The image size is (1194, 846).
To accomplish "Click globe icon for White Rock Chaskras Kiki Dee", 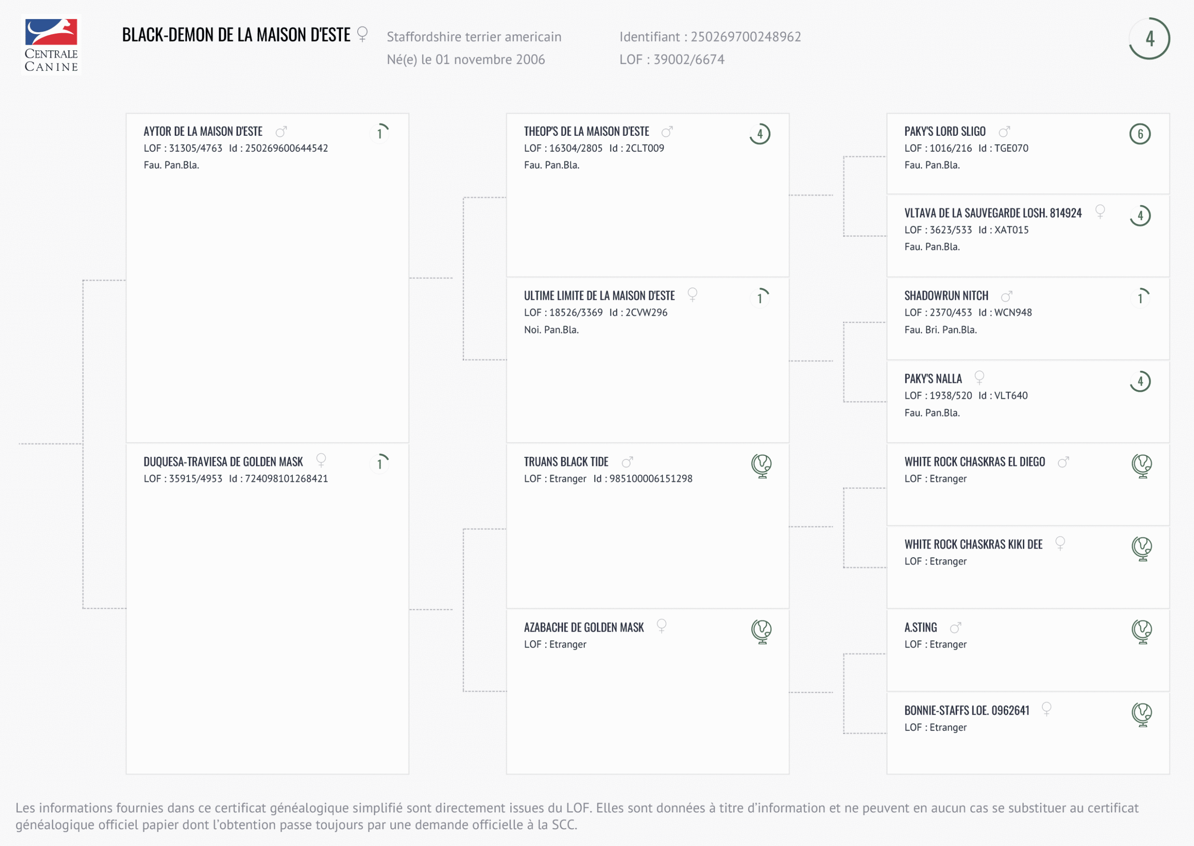I will [x=1141, y=548].
